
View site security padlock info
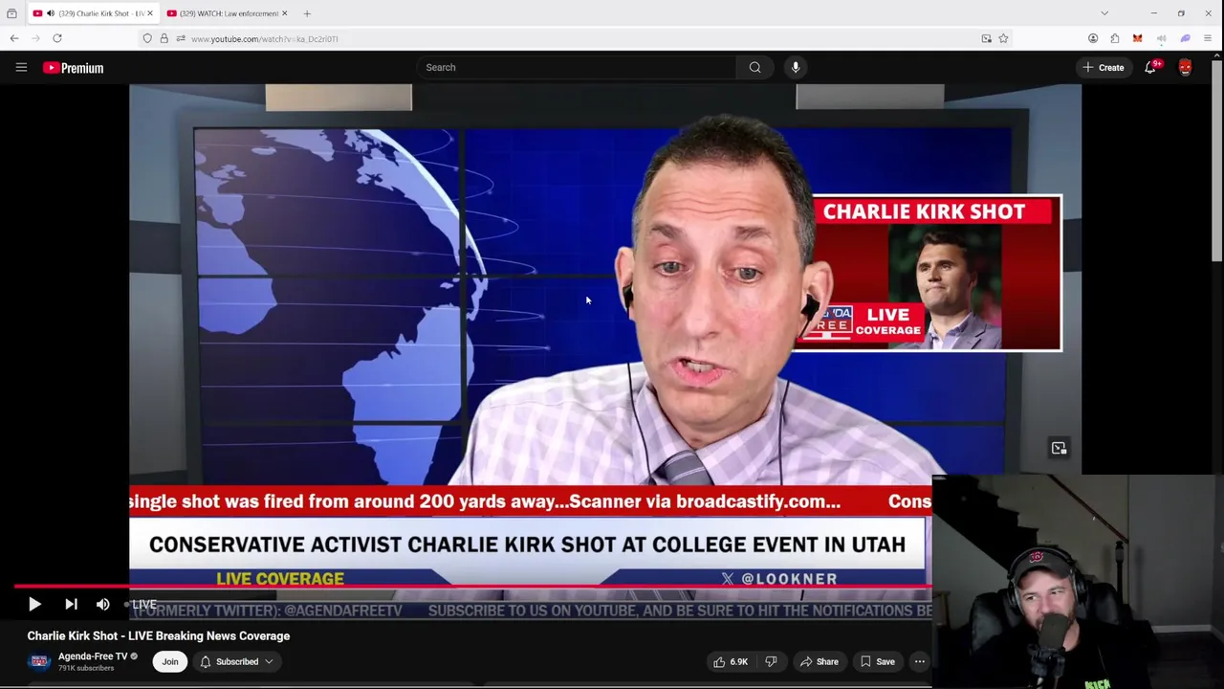pos(164,38)
